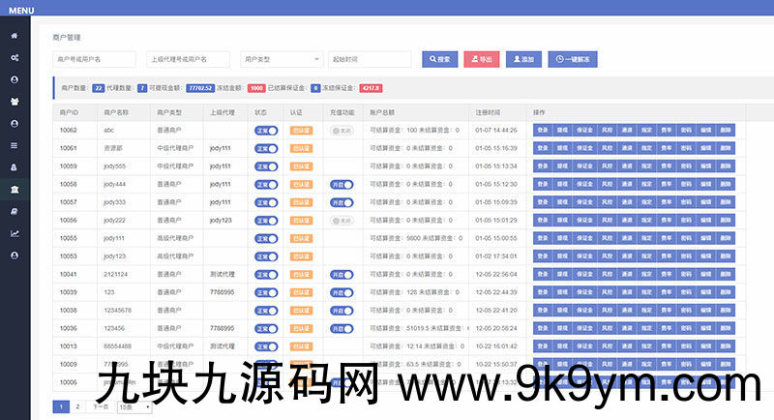Toggle 状态 switch for merchant 10062
Viewport: 774px width, 420px height.
(266, 130)
